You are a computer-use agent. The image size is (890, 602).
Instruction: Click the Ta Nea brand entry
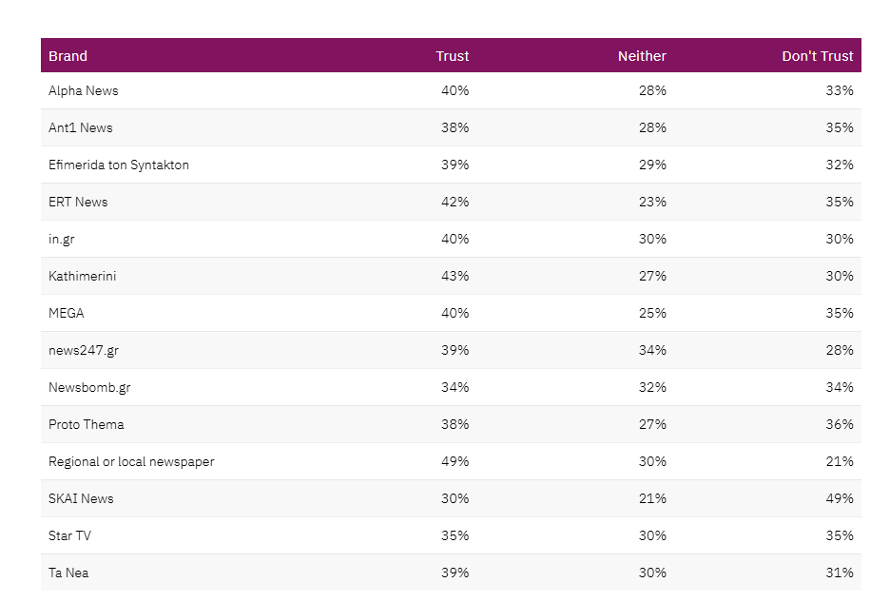pyautogui.click(x=68, y=573)
